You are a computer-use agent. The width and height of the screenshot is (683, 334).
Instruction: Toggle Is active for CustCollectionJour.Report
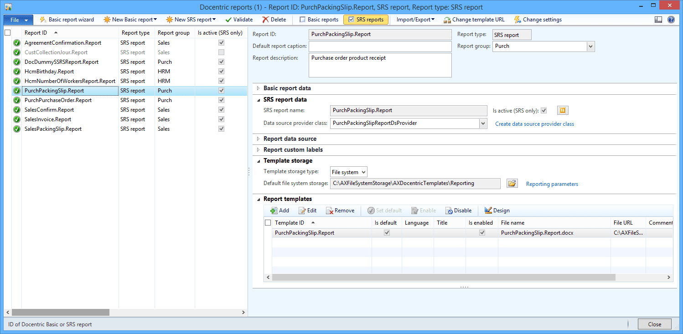pos(221,52)
